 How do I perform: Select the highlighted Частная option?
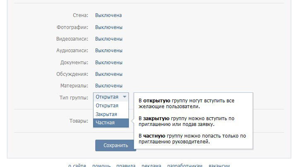105,123
